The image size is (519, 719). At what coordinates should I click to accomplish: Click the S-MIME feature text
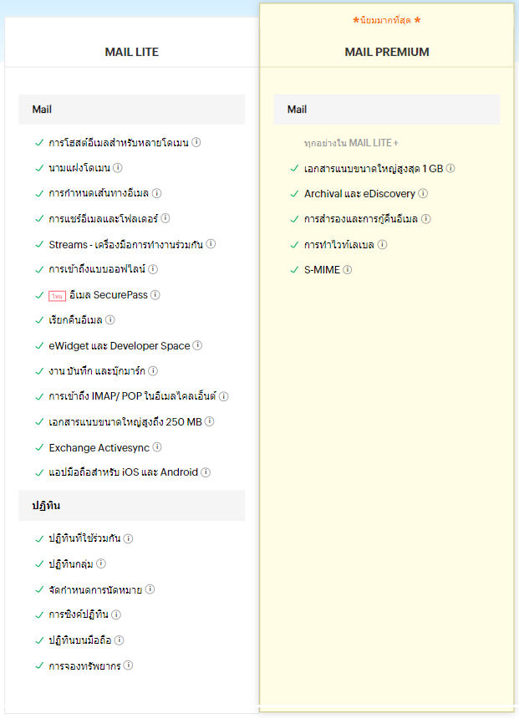[322, 269]
